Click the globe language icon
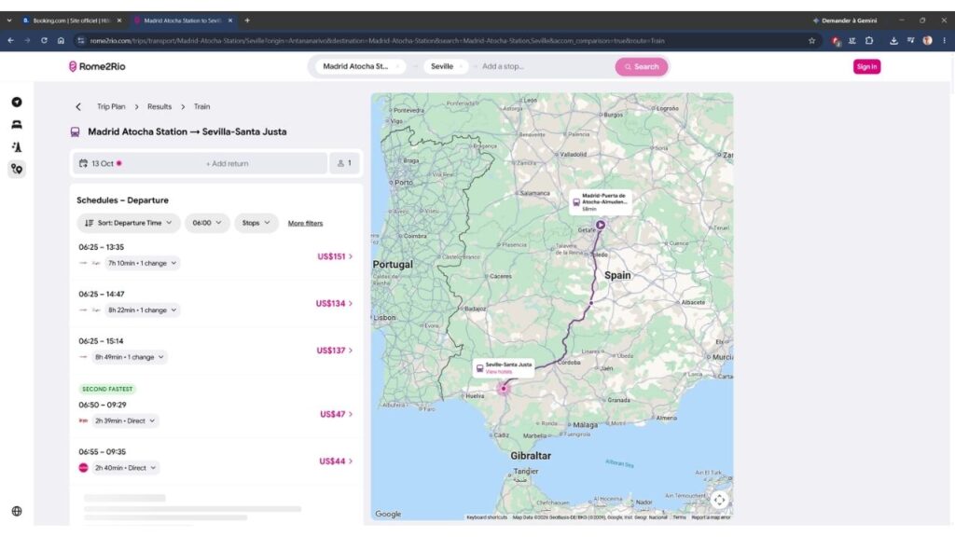Viewport: 955px width, 537px height. 17,512
